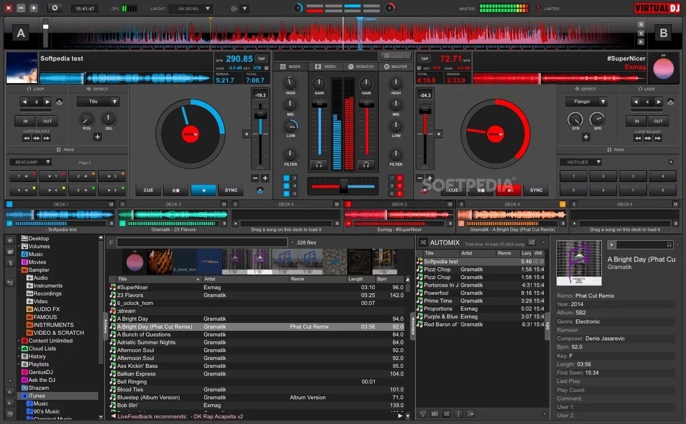
Task: Select deck B for the waveform view
Action: (x=664, y=33)
